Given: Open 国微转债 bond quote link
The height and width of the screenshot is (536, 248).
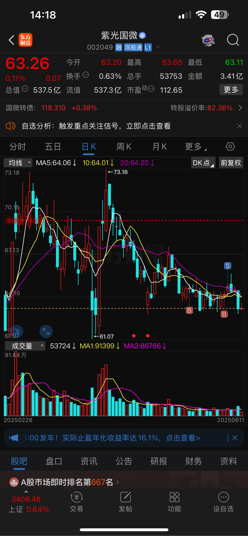Looking at the screenshot, I should [51, 108].
